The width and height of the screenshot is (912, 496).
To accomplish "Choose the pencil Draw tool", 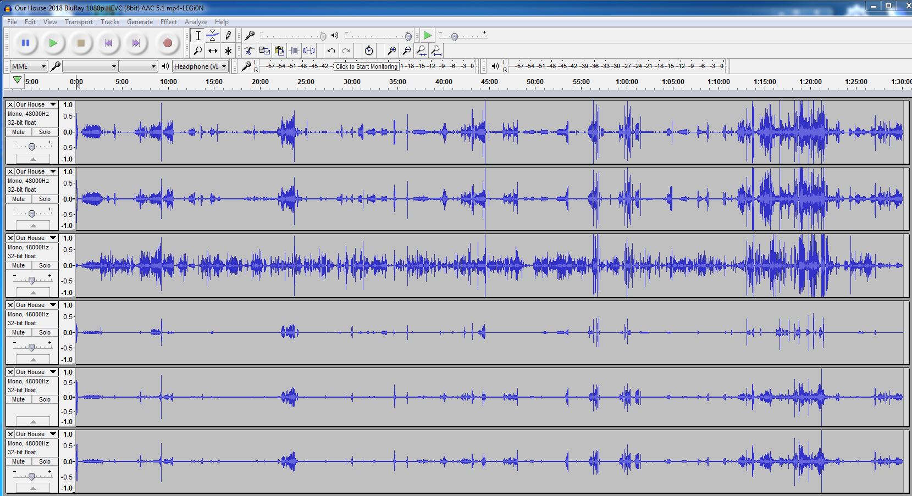I will point(228,36).
